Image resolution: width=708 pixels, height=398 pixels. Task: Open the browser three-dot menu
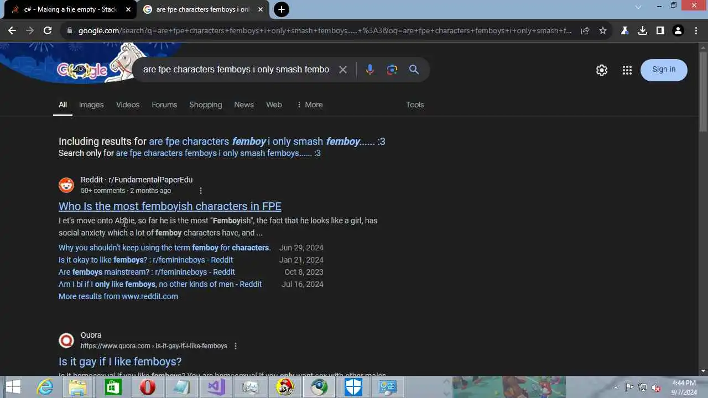(x=696, y=31)
